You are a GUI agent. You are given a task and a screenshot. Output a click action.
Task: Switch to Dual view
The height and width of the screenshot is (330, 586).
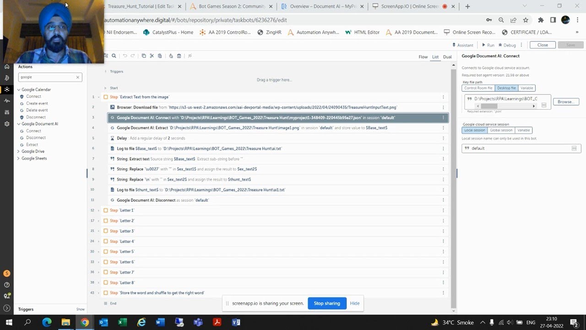pos(447,57)
